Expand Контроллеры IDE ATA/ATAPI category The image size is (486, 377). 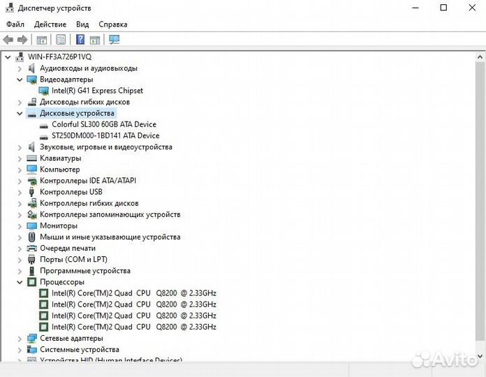tap(20, 181)
